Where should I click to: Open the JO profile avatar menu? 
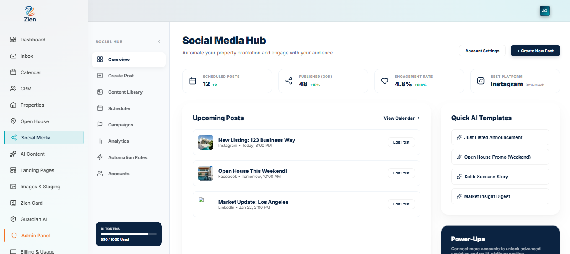pyautogui.click(x=544, y=11)
